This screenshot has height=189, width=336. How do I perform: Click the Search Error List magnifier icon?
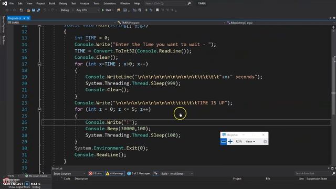click(x=334, y=173)
